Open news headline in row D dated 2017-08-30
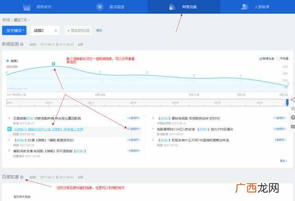295x201 pixels. click(49, 151)
